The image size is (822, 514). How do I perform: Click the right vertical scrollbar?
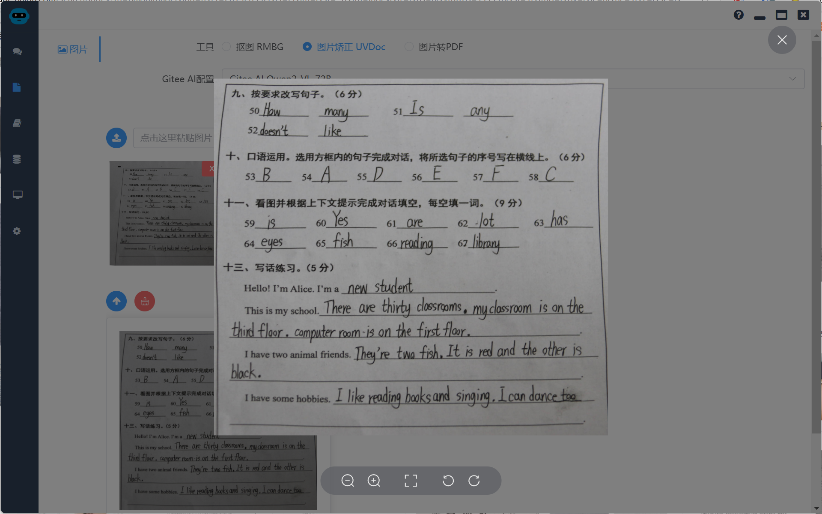point(816,237)
